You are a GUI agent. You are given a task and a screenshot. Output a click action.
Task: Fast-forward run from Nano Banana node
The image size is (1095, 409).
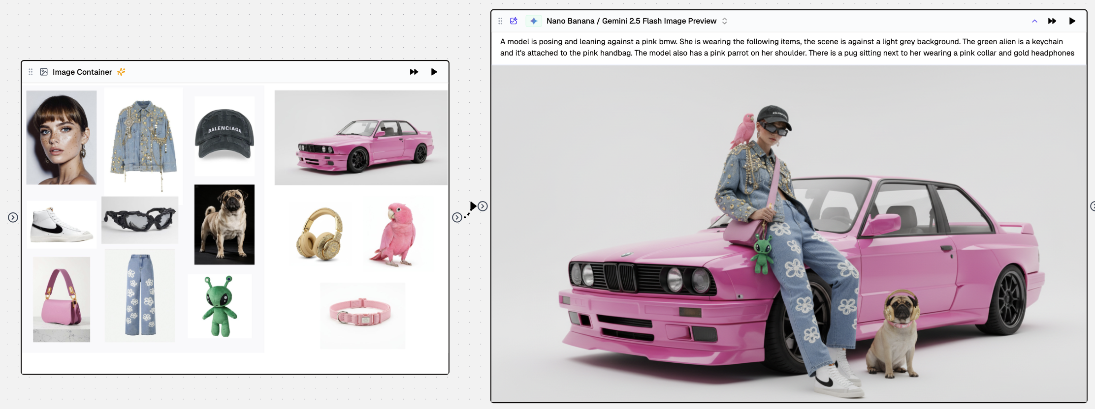tap(1052, 21)
